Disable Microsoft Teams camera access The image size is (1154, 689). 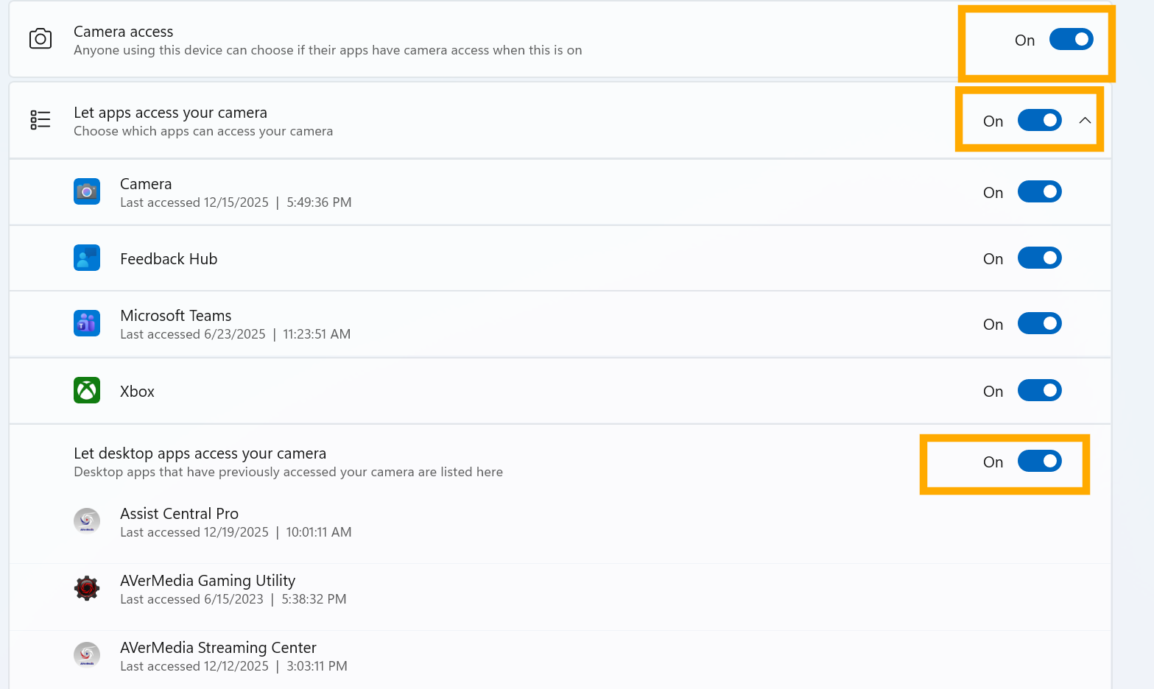(1039, 323)
